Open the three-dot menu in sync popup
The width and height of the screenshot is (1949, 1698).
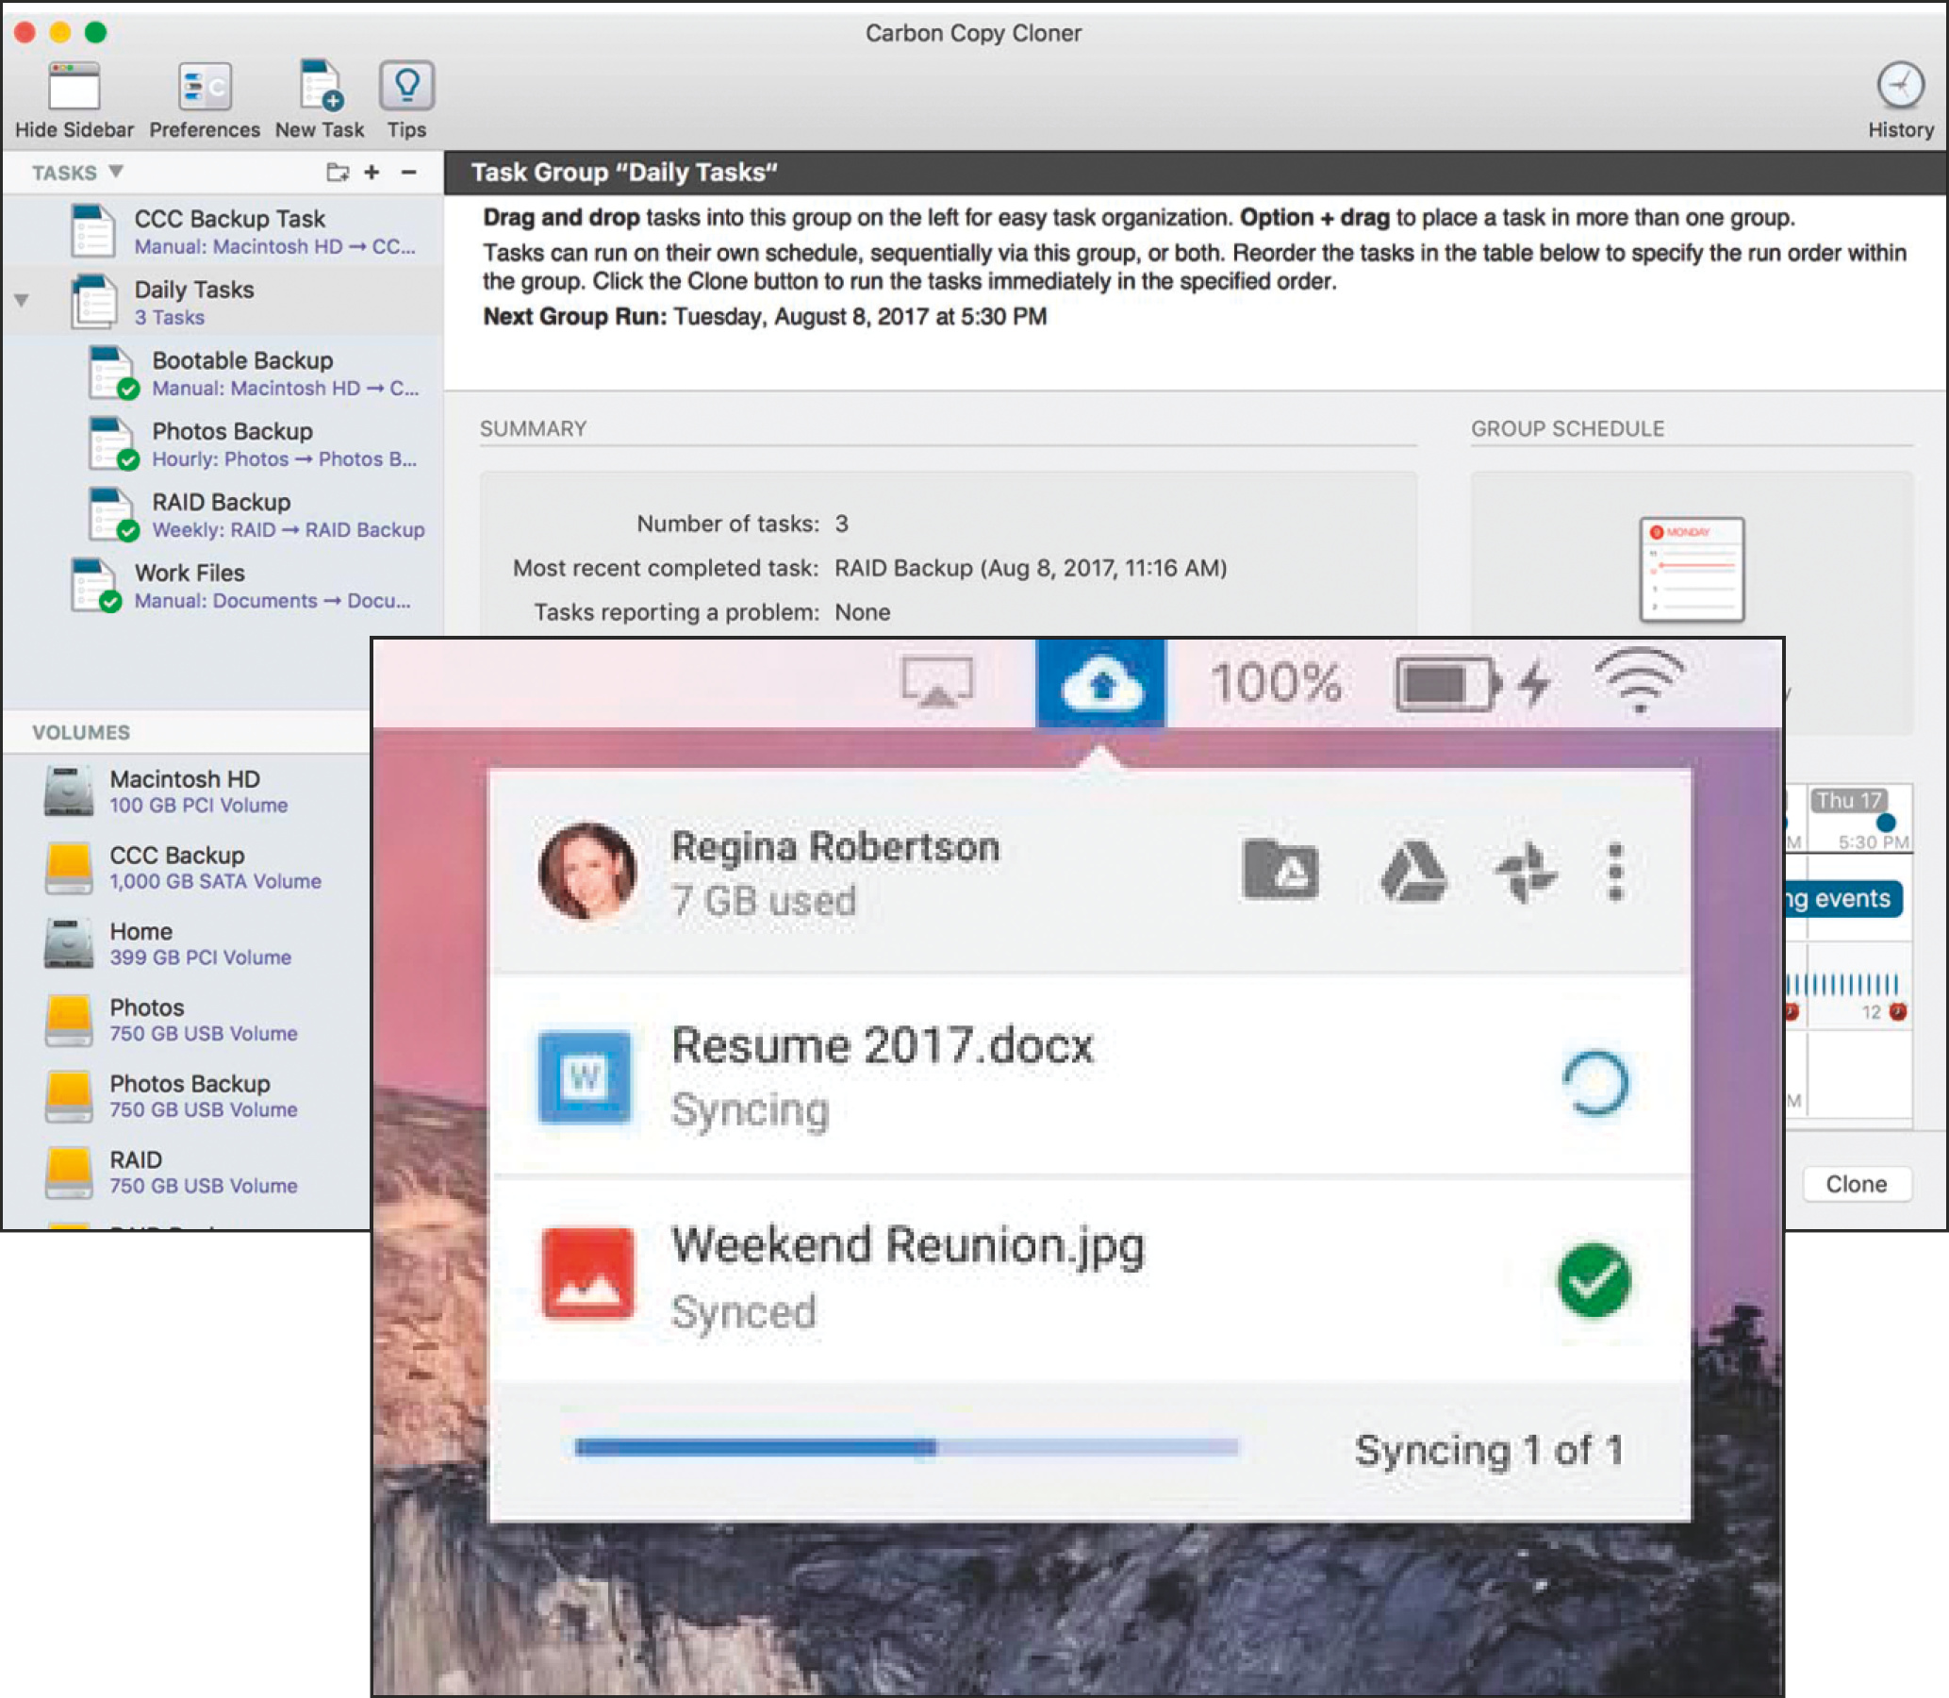pyautogui.click(x=1615, y=872)
